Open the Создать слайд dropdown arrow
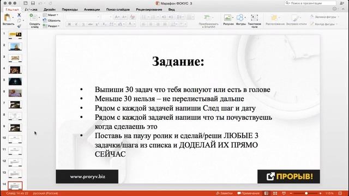This screenshot has width=349, height=196. [x=39, y=17]
